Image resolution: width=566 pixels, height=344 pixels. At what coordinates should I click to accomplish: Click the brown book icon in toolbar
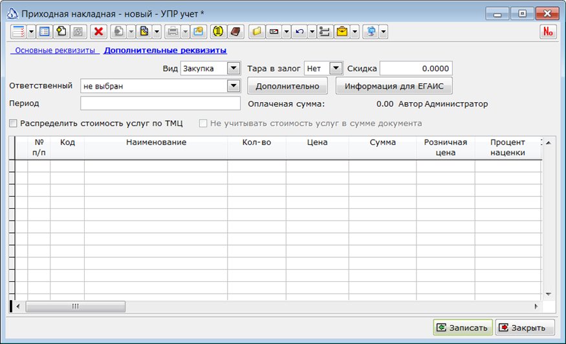tap(235, 32)
